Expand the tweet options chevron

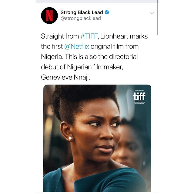(152, 13)
